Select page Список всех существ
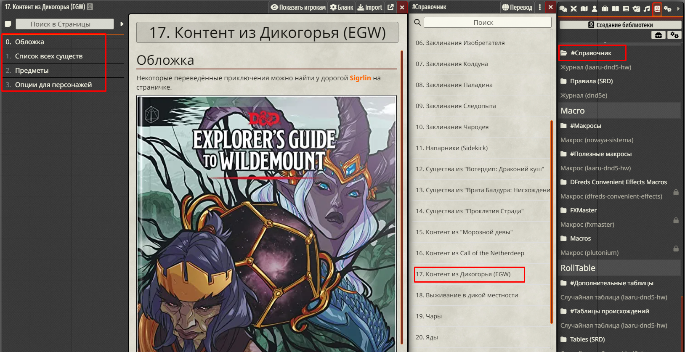The image size is (685, 352). click(x=63, y=56)
